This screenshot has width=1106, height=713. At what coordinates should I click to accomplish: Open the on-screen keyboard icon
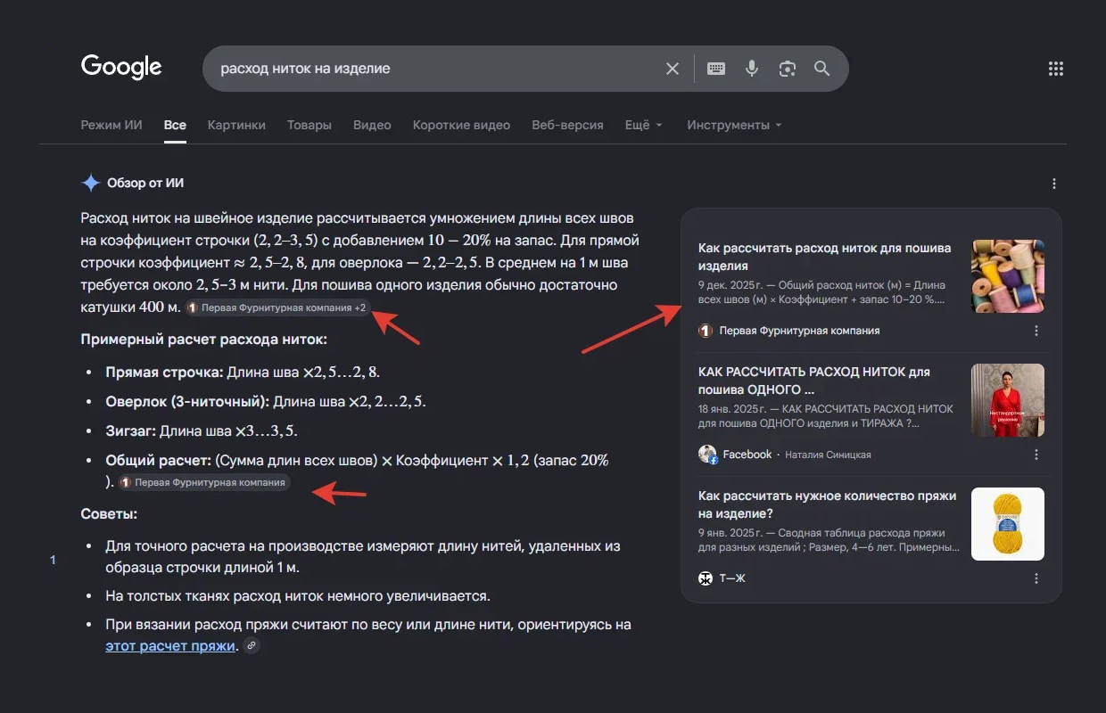(x=716, y=69)
